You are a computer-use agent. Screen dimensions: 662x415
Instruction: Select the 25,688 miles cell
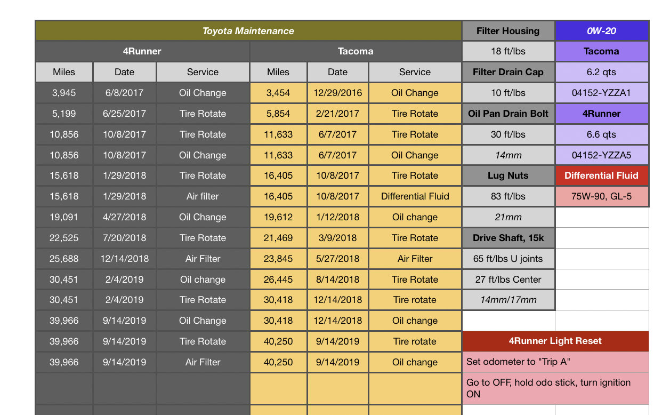[x=64, y=259]
